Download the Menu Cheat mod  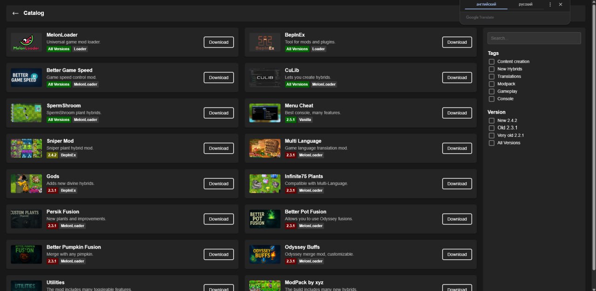coord(457,113)
